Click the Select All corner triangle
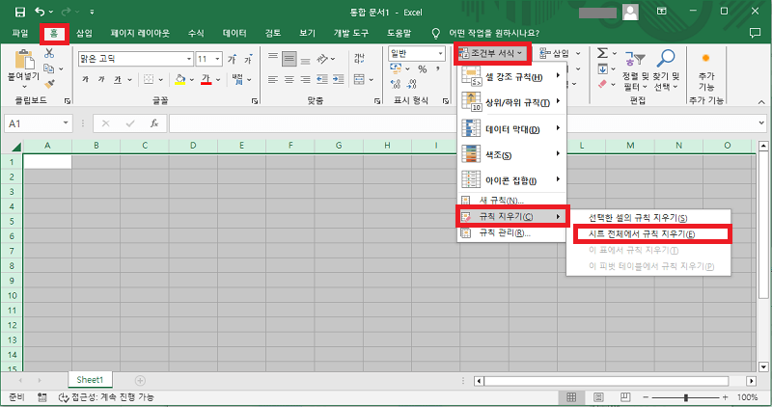 click(15, 147)
